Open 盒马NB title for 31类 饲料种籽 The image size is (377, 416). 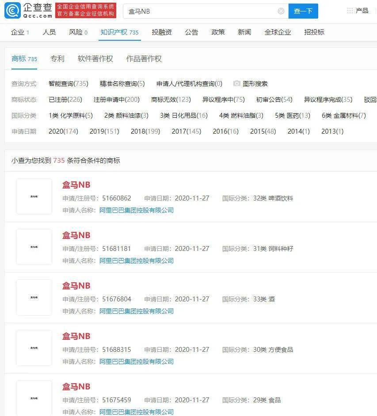(76, 235)
